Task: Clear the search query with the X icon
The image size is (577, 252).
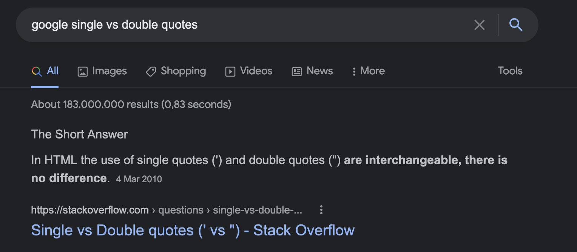Action: point(479,25)
